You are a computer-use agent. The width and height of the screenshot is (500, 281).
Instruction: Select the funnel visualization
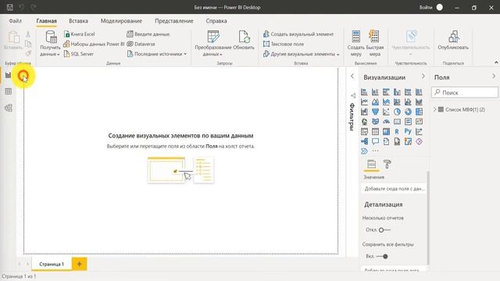click(375, 112)
